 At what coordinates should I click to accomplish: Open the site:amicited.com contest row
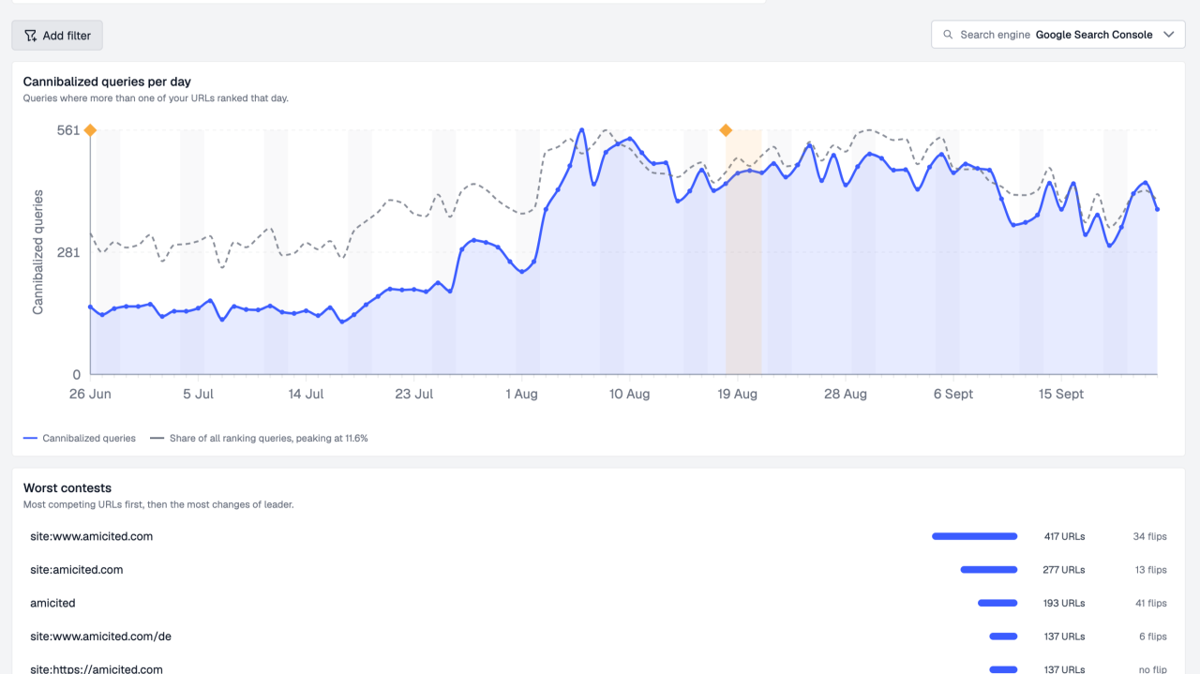point(598,570)
